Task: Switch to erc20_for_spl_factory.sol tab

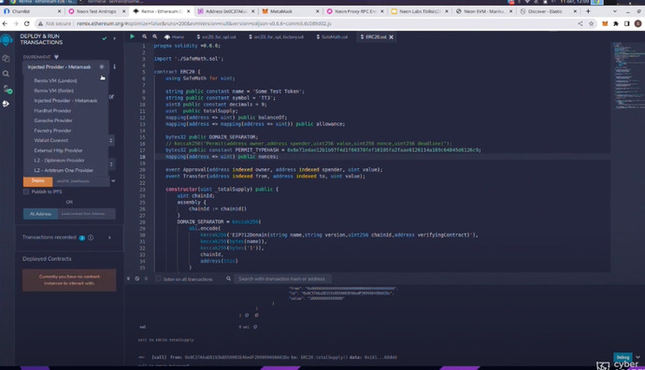Action: click(x=277, y=37)
